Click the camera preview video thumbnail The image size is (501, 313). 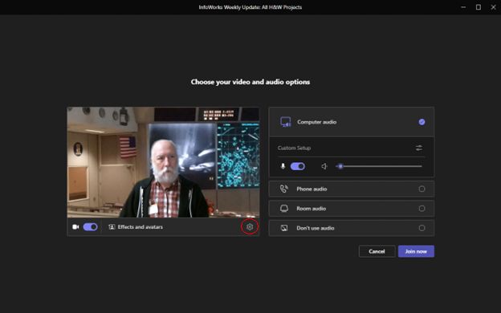[163, 162]
